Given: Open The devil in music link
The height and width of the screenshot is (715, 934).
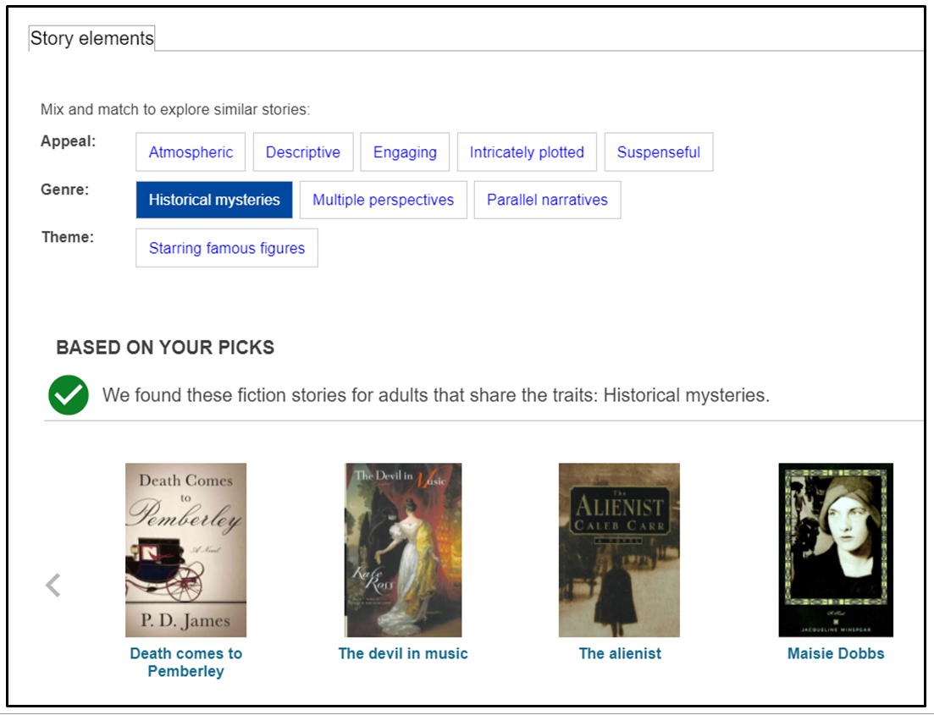Looking at the screenshot, I should point(403,653).
